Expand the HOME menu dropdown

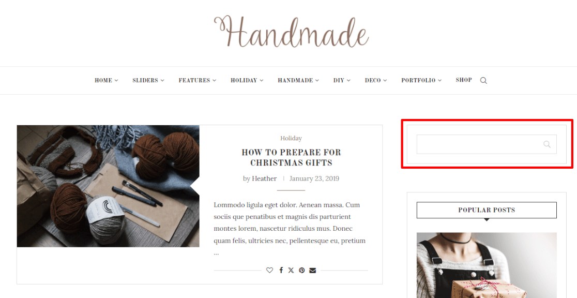(x=107, y=80)
